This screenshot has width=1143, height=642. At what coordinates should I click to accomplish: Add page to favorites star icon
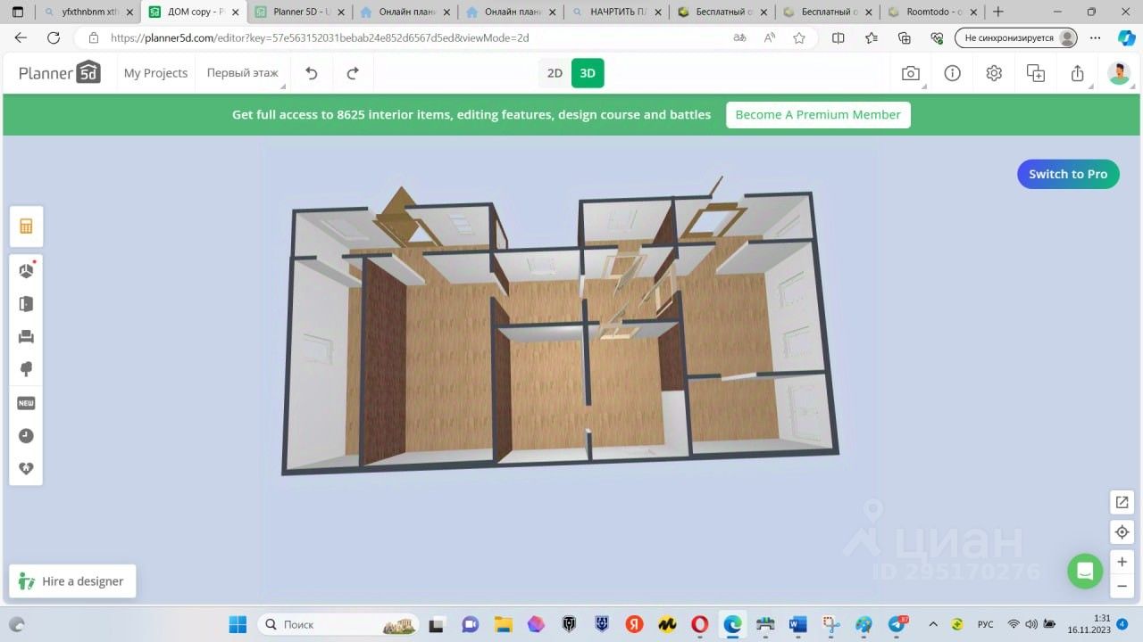[x=799, y=38]
